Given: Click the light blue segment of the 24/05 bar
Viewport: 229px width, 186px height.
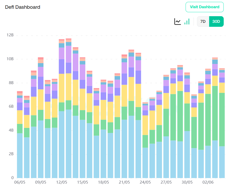Looking at the screenshot, I should 145,162.
